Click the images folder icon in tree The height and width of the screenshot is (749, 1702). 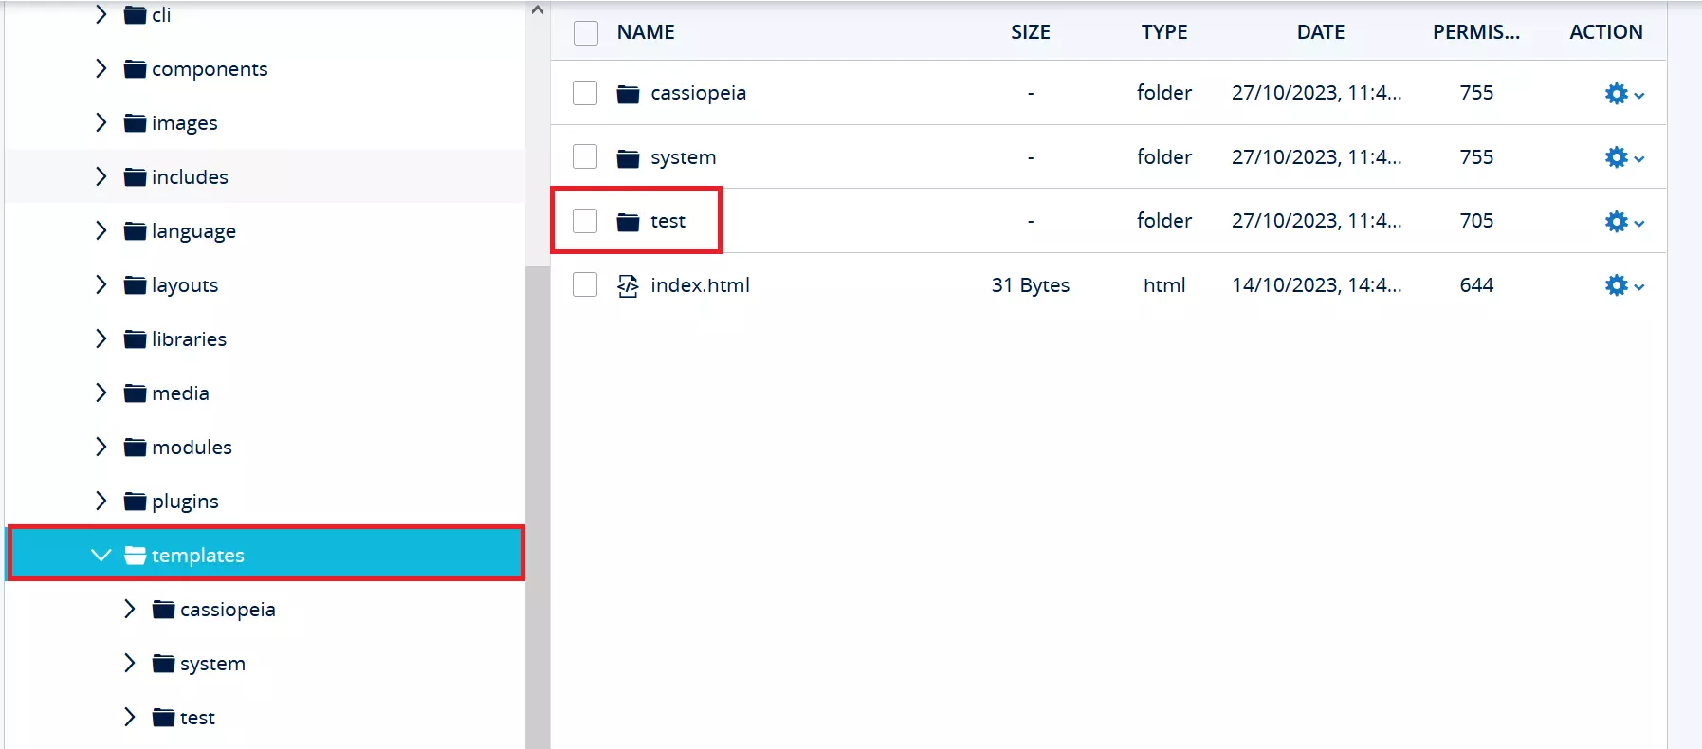[136, 123]
